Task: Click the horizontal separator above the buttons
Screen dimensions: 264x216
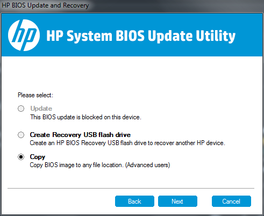Action: (131, 188)
